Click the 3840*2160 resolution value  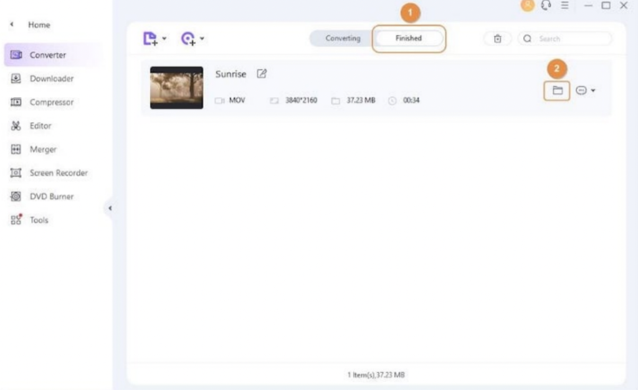click(301, 100)
